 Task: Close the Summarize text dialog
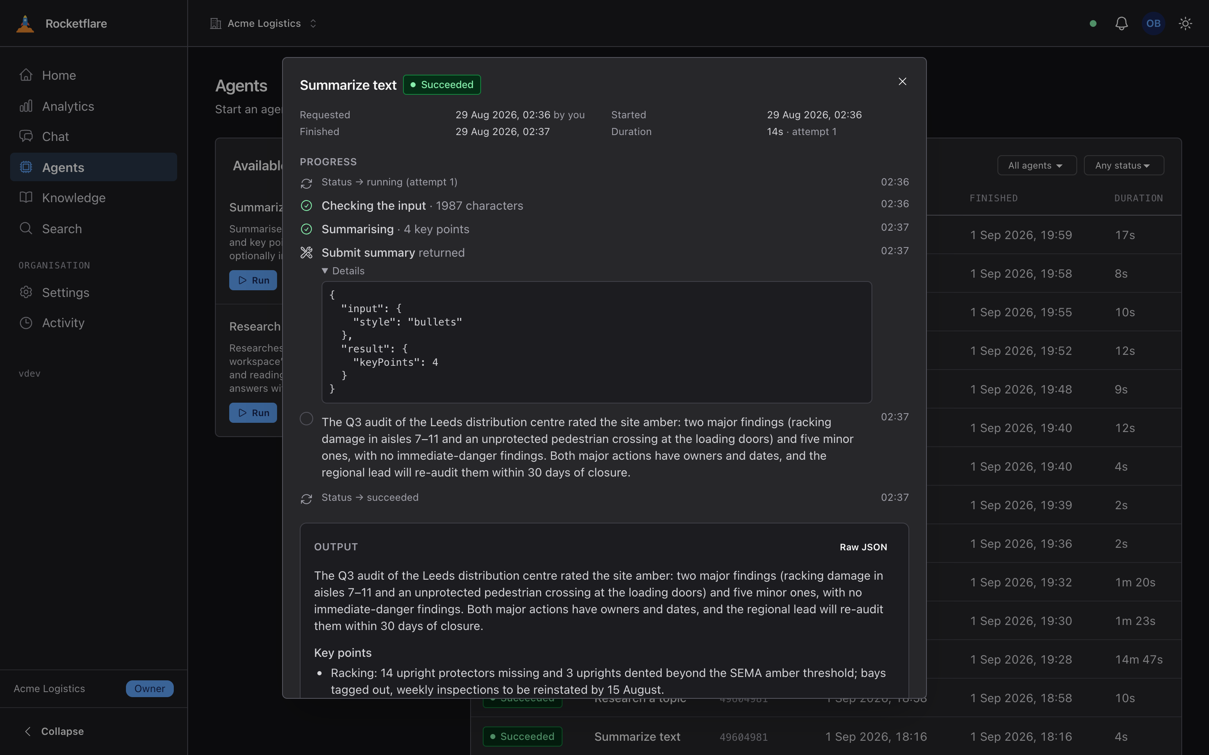(x=902, y=81)
